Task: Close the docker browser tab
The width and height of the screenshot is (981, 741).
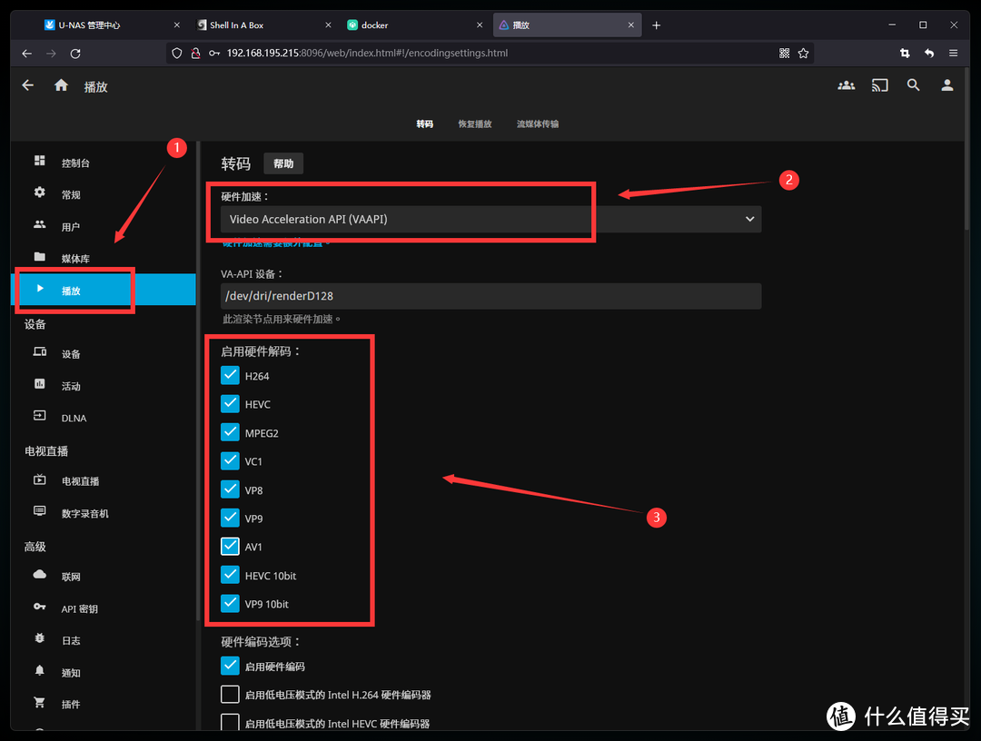Action: pyautogui.click(x=480, y=25)
